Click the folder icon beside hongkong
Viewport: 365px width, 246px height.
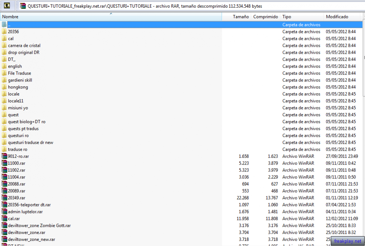[4, 87]
